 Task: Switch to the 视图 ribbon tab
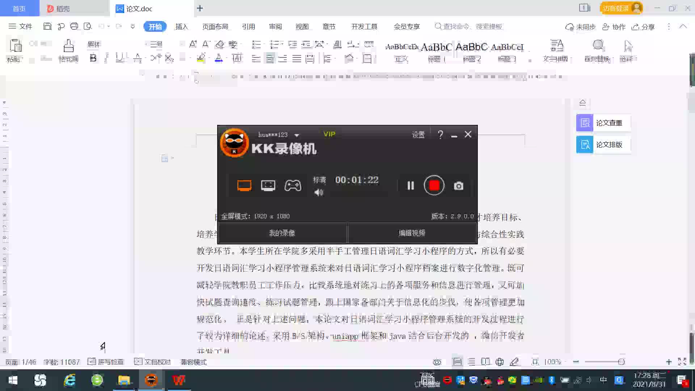[302, 26]
